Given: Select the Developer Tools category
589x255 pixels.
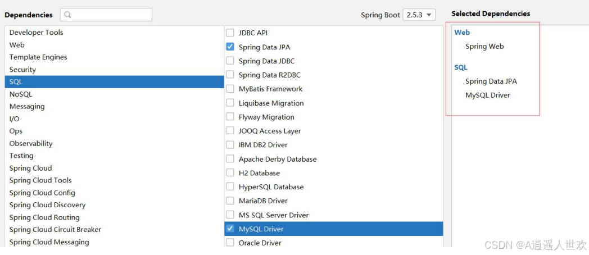Looking at the screenshot, I should [x=114, y=33].
